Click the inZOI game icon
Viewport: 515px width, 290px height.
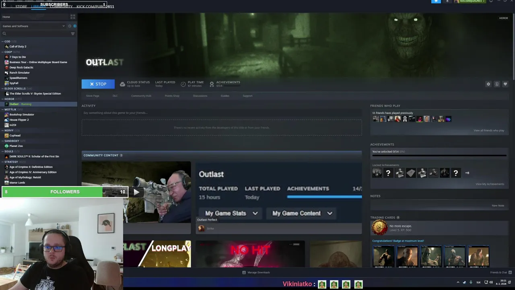[x=6, y=125]
